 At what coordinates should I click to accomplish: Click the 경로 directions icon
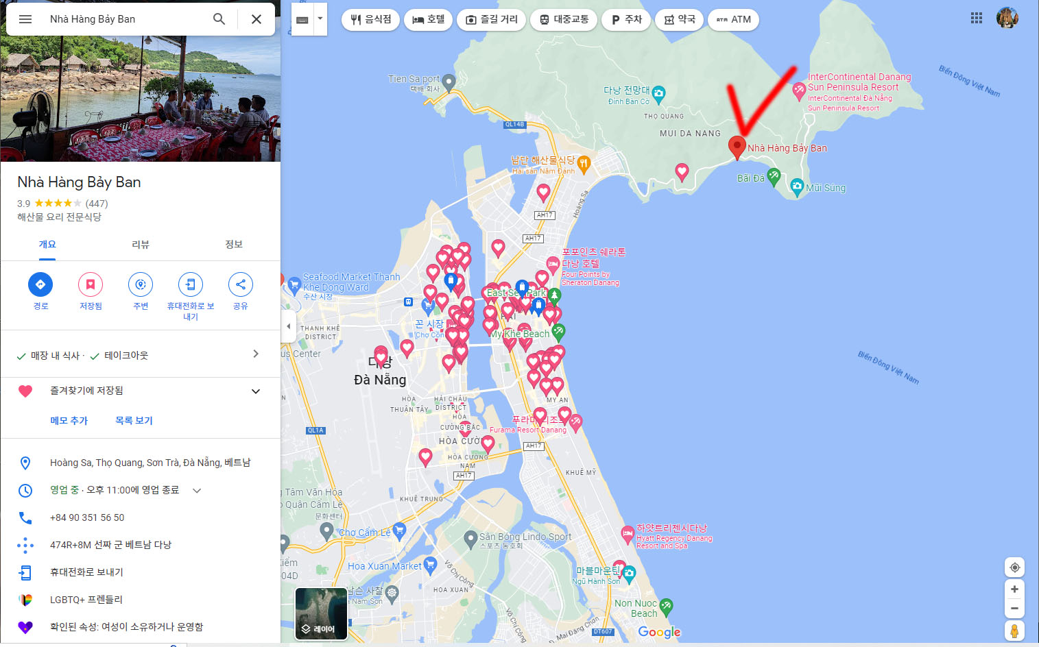pos(40,284)
